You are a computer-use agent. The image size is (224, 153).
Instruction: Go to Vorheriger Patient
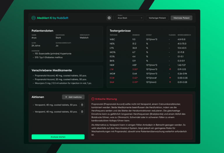pyautogui.click(x=157, y=18)
